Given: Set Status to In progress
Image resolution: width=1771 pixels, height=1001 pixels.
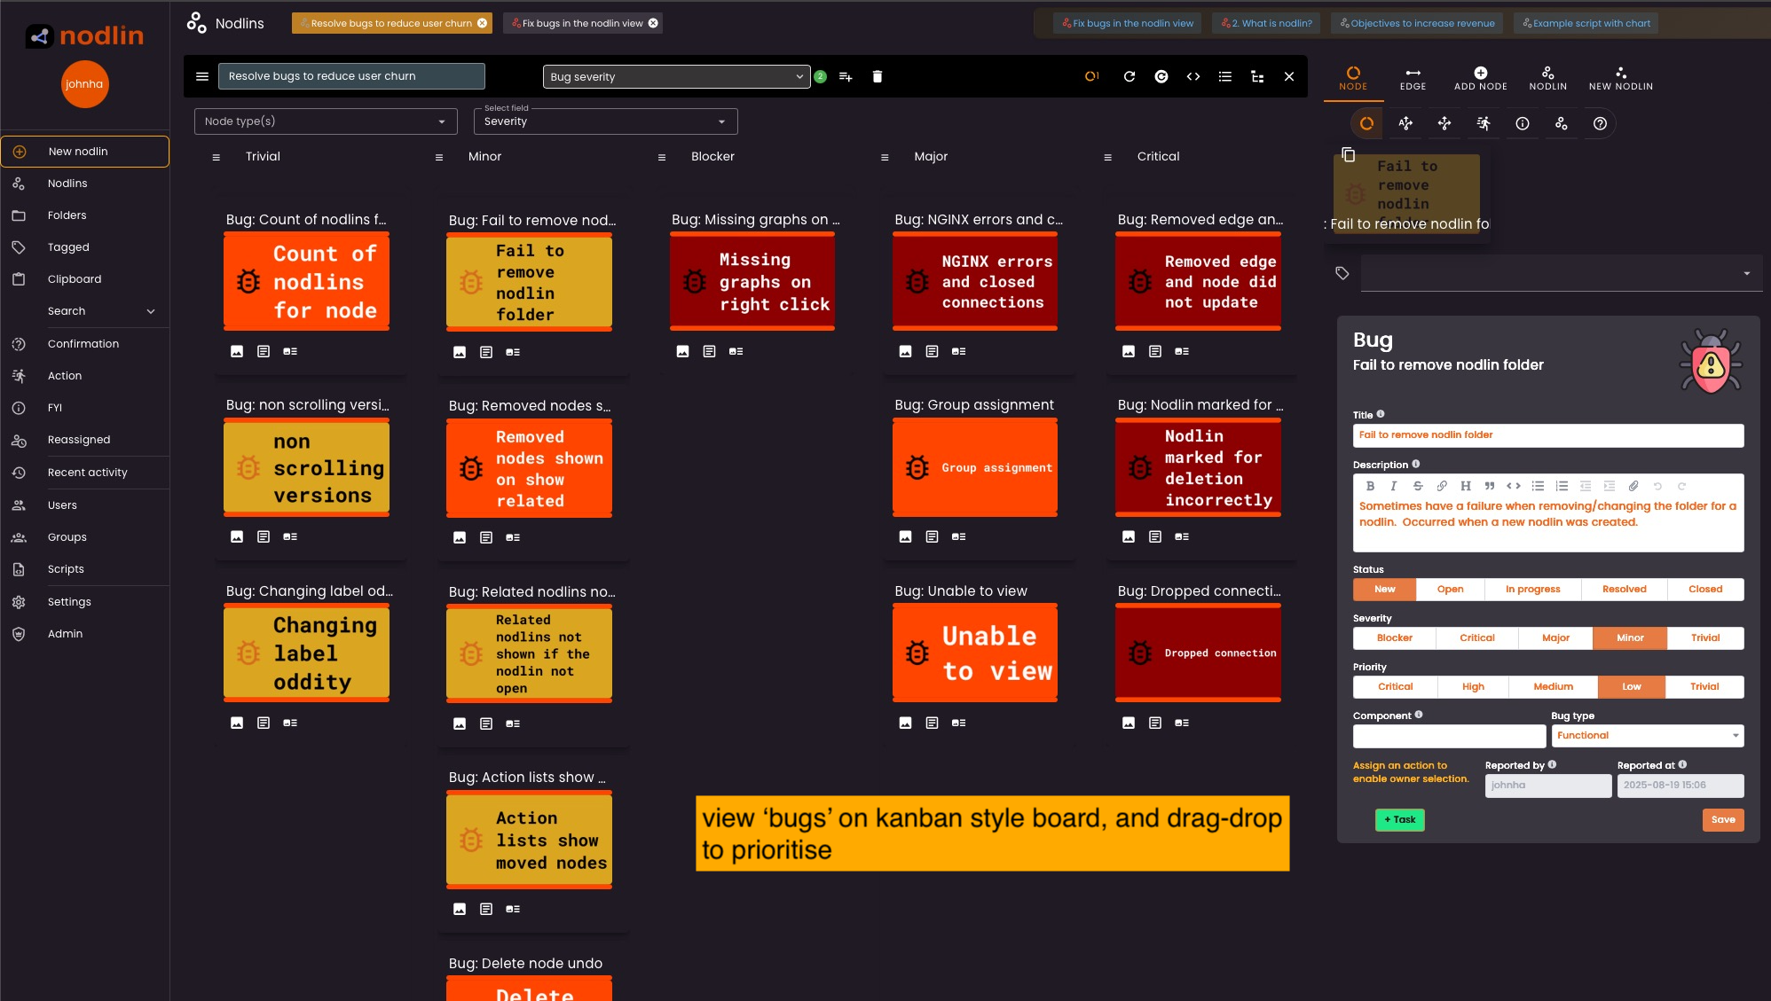Looking at the screenshot, I should click(1532, 590).
